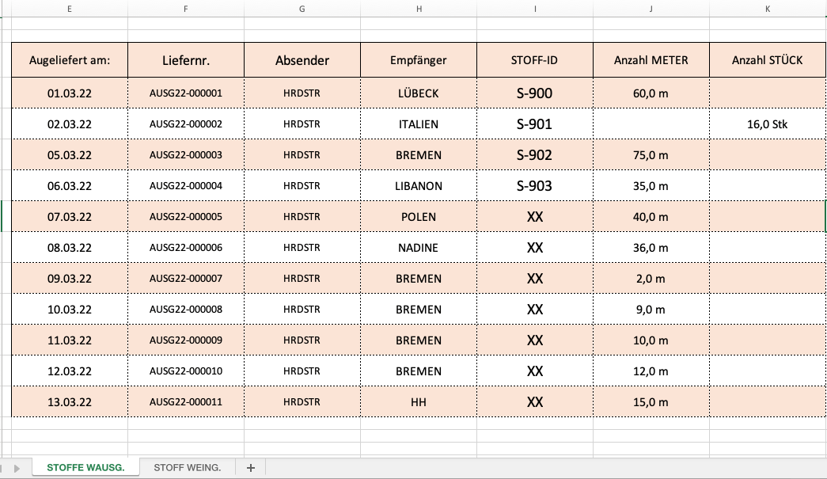Select the 75,0 m cell
This screenshot has height=479, width=827.
[x=651, y=154]
